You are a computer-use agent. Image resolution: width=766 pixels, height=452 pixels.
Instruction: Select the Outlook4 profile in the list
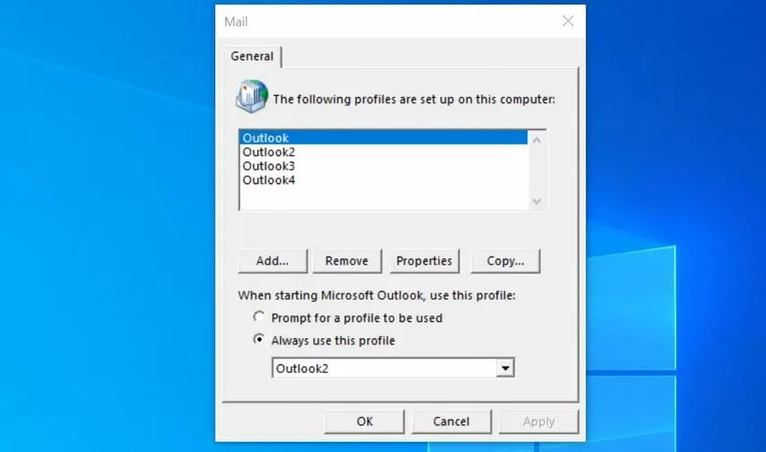tap(384, 180)
